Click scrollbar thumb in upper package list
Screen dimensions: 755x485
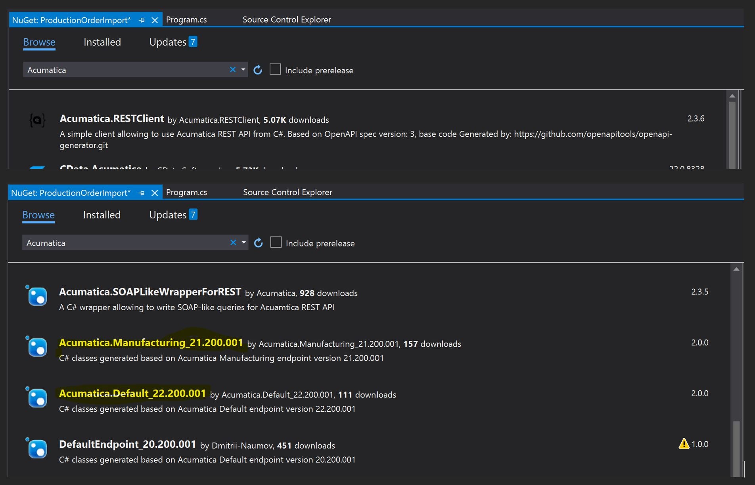coord(732,135)
